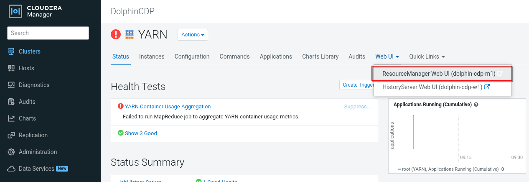The image size is (529, 182).
Task: Switch to the Configuration tab
Action: tap(192, 56)
